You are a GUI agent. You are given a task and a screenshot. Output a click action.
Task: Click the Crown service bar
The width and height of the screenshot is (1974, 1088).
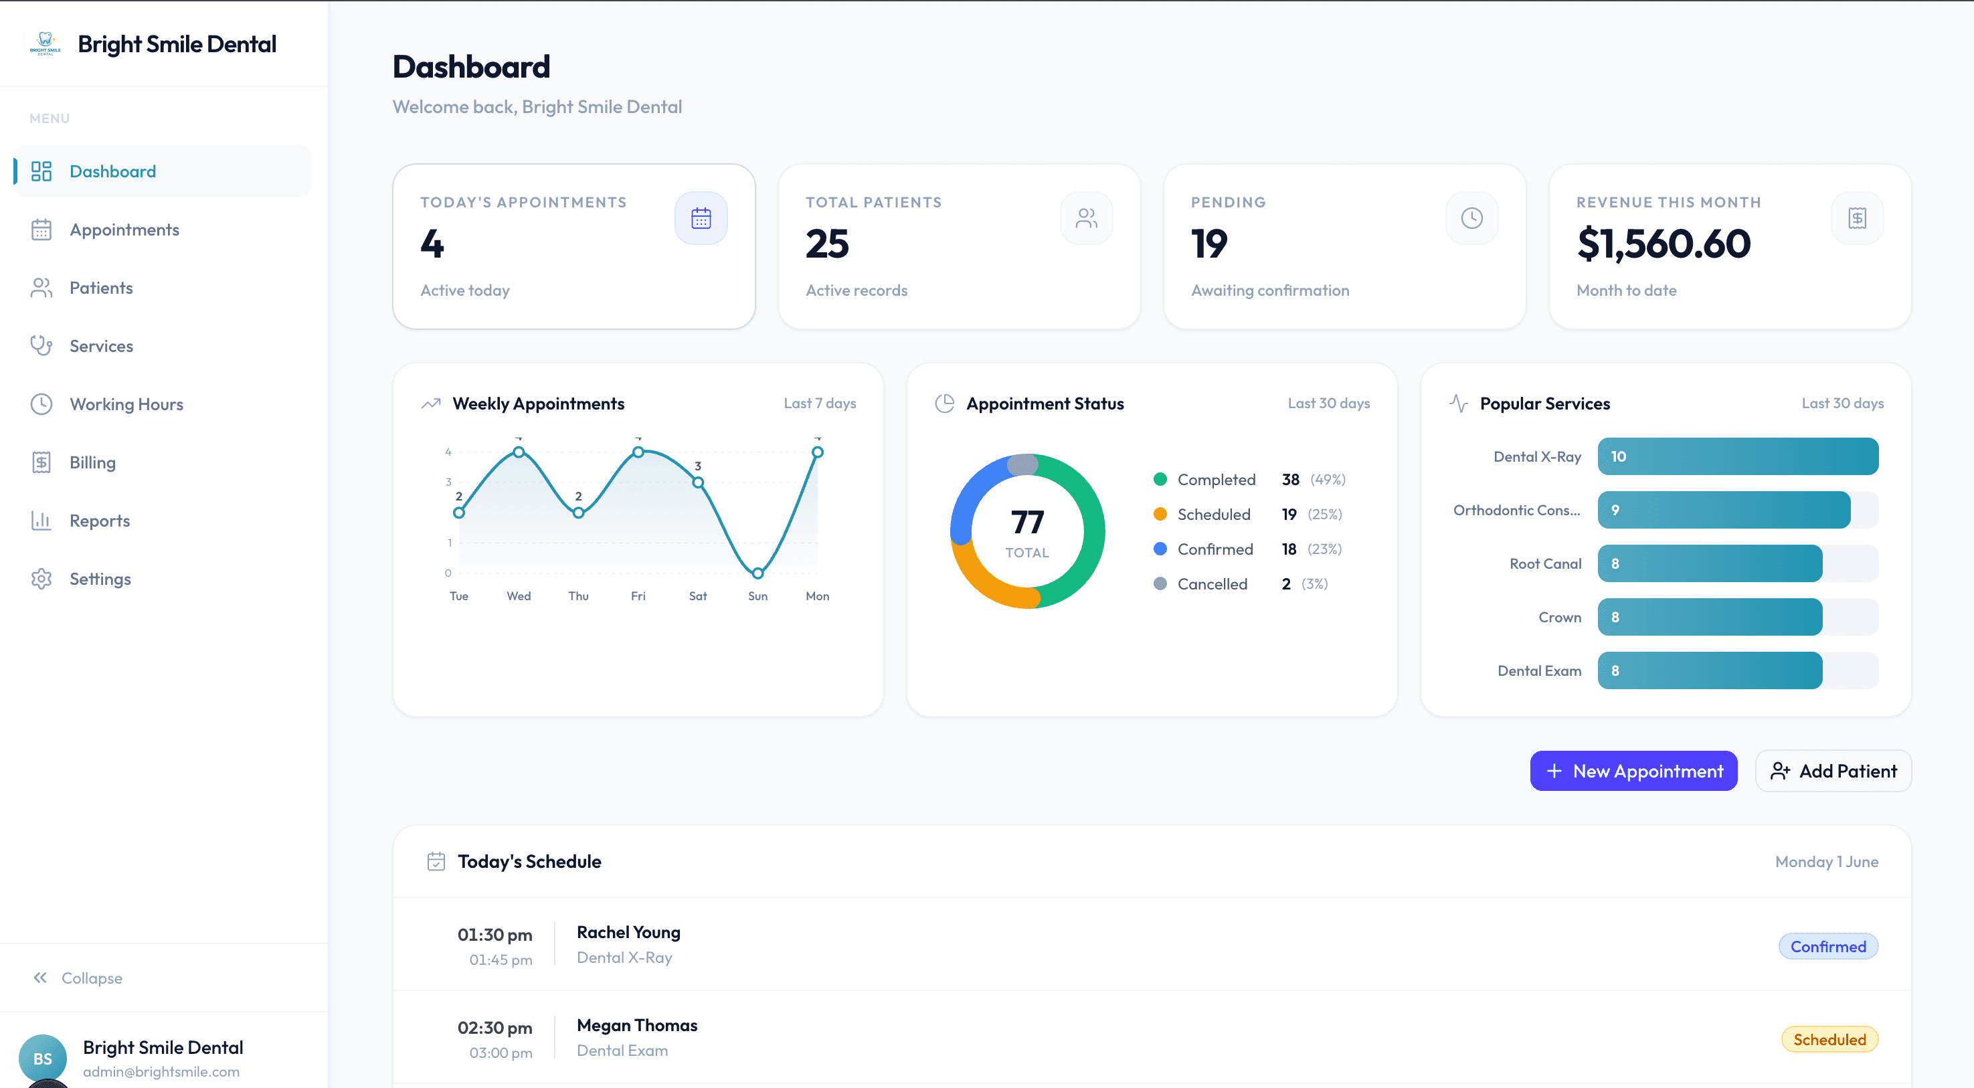coord(1710,617)
